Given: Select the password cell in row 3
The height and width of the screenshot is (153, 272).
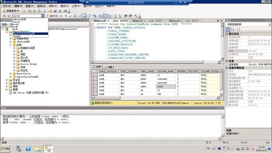Looking at the screenshot, I should point(166,83).
